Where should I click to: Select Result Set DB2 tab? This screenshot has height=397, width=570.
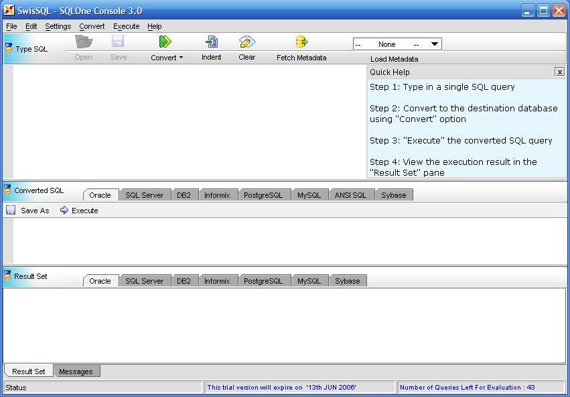click(x=184, y=281)
